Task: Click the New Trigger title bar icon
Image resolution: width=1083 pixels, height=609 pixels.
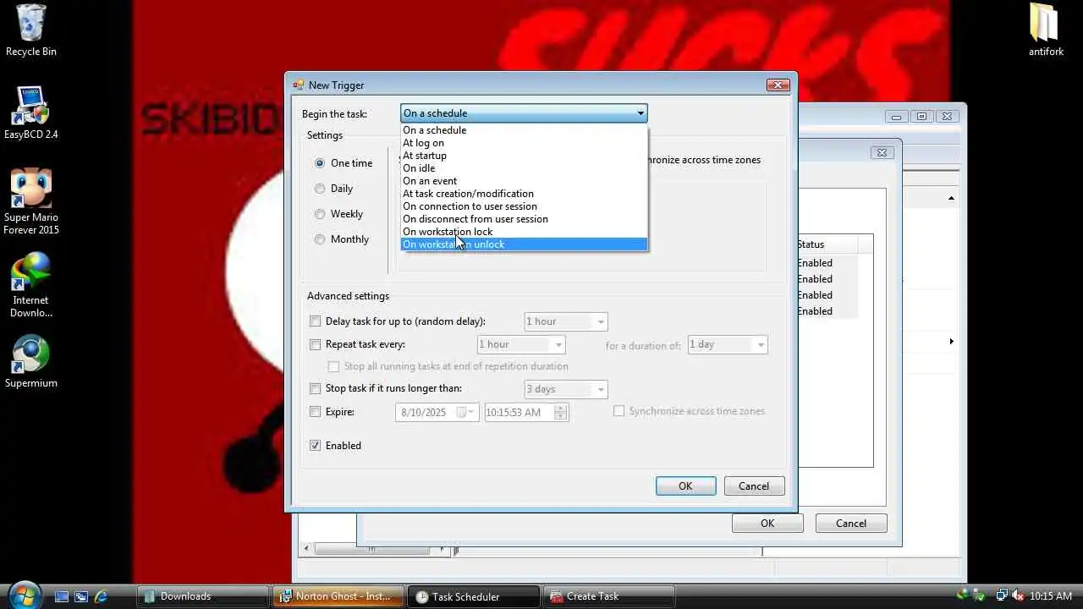Action: (298, 85)
